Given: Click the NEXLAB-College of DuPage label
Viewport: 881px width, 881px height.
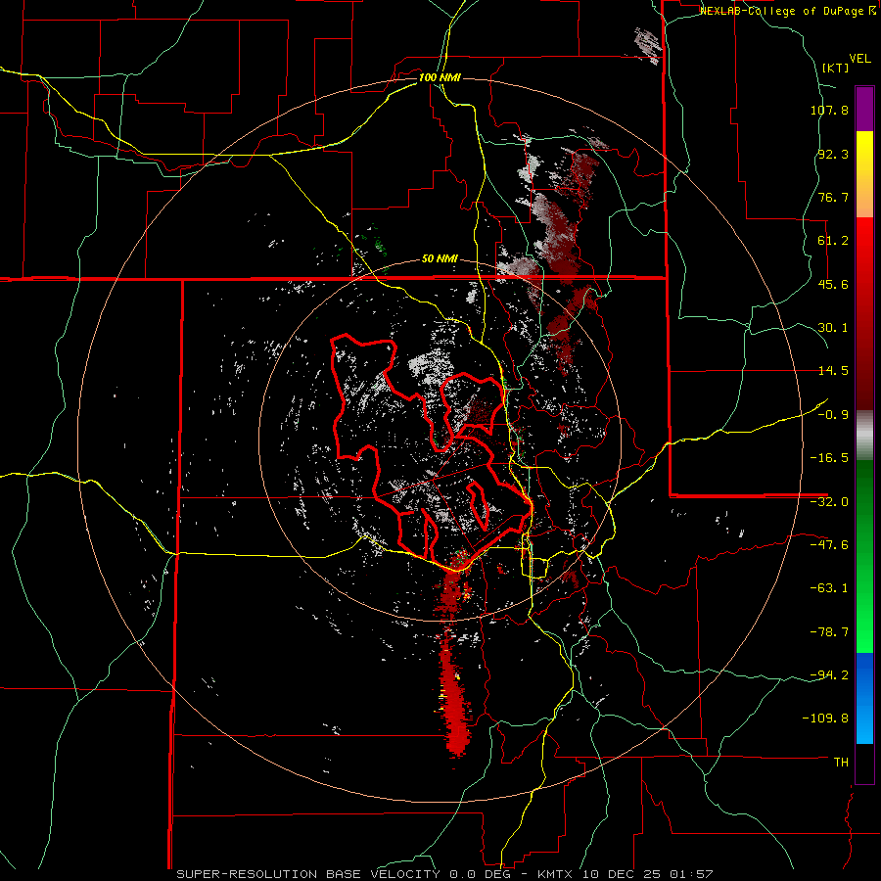Looking at the screenshot, I should click(x=787, y=11).
